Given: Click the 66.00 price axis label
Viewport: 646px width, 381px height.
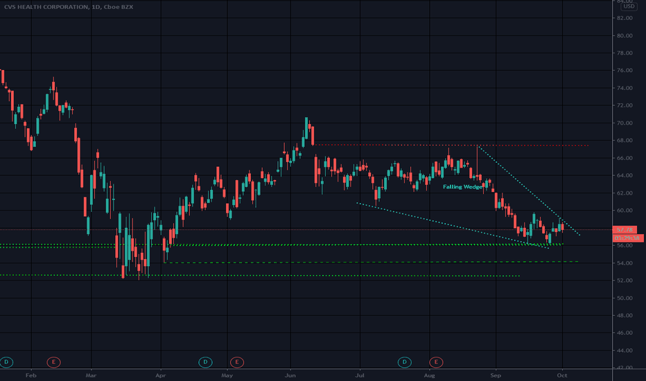Looking at the screenshot, I should tap(625, 158).
